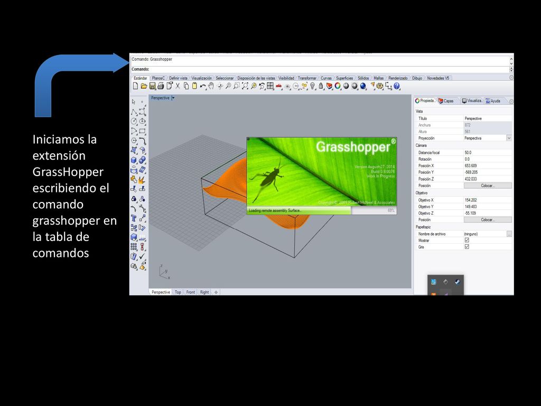Click the Zoom Extents magnifier icon

tap(245, 86)
